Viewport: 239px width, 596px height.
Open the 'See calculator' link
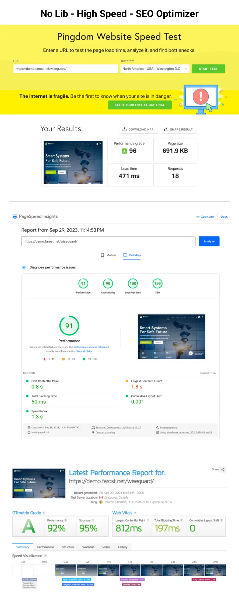click(84, 351)
